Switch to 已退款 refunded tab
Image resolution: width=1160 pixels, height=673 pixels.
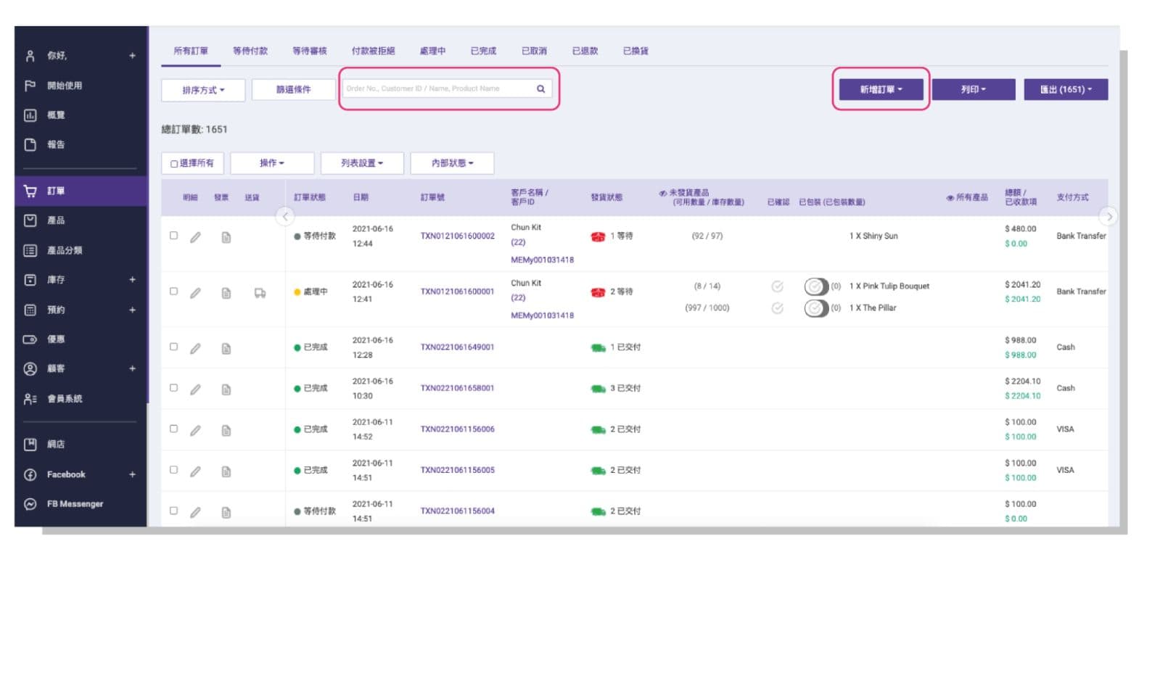pos(585,51)
